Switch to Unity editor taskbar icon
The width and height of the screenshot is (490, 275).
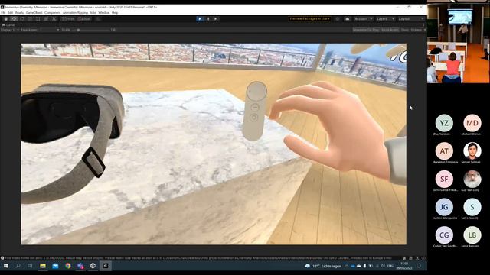106,266
